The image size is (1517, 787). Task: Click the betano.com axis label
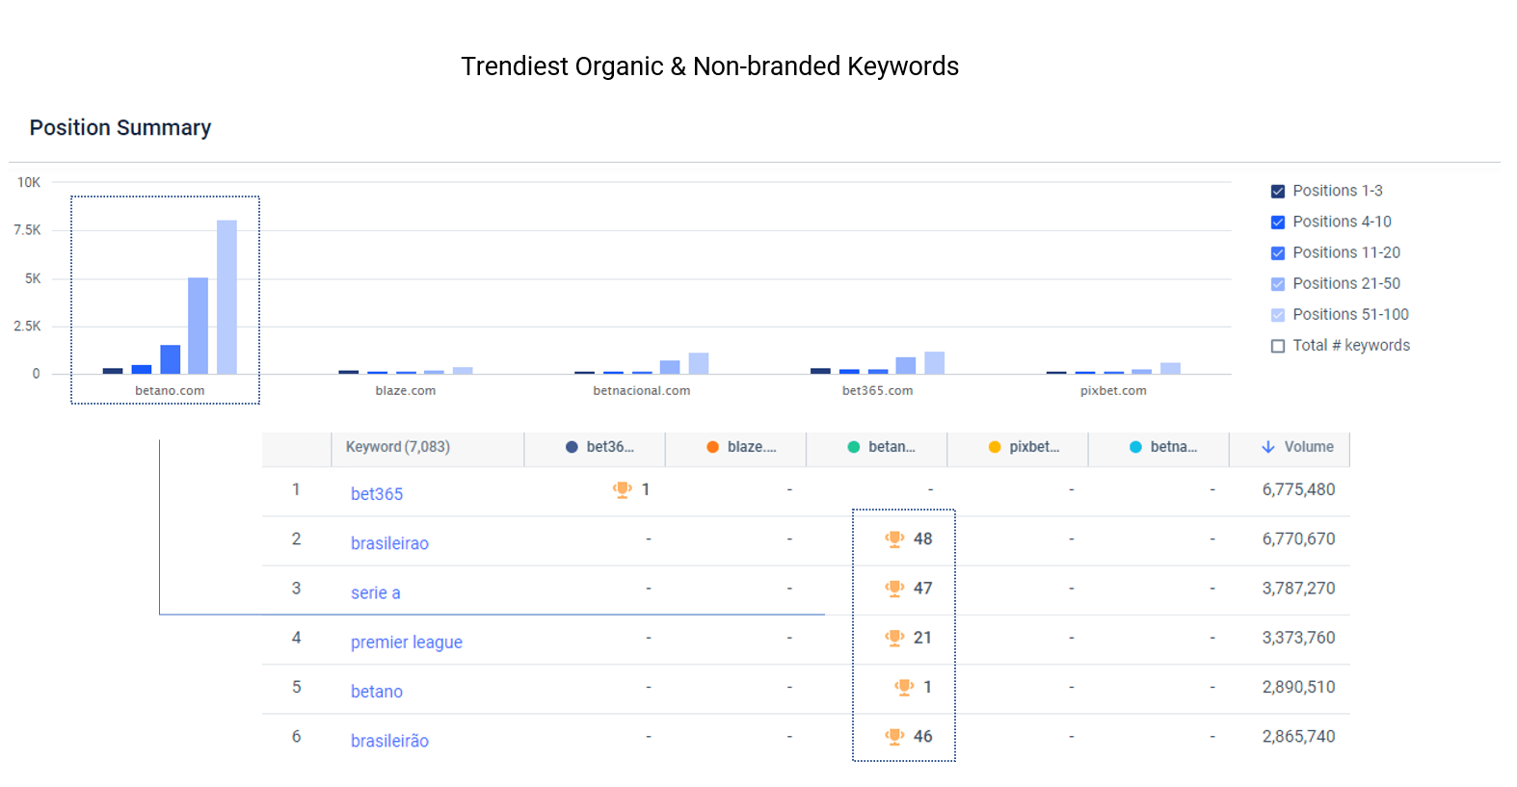pyautogui.click(x=170, y=391)
